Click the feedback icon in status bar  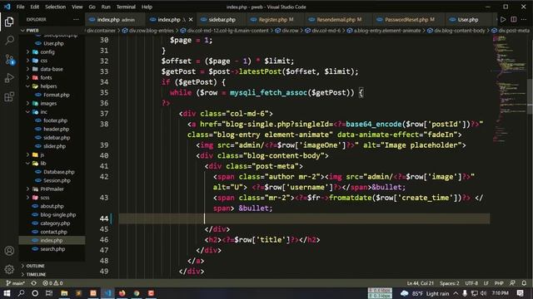point(512,283)
